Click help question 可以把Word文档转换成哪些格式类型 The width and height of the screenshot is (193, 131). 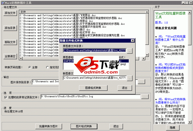(170, 68)
